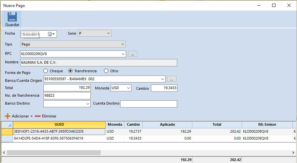Select the Transferencia radio button
Screen dimensions: 297x163
coord(70,71)
